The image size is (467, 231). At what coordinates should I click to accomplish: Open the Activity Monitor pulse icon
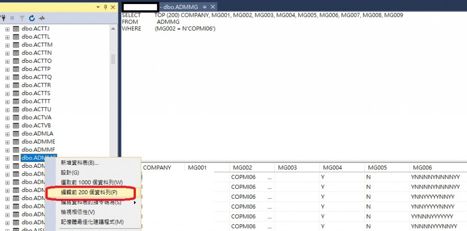click(42, 18)
